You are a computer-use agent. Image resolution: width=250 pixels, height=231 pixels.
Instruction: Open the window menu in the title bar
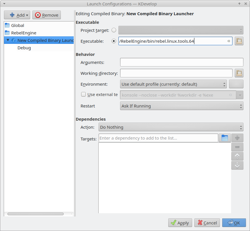(x=4, y=4)
